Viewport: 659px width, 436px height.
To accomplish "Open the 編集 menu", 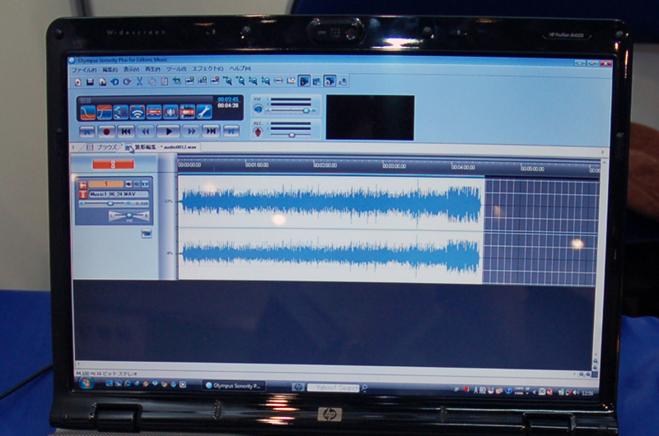I will coord(110,70).
